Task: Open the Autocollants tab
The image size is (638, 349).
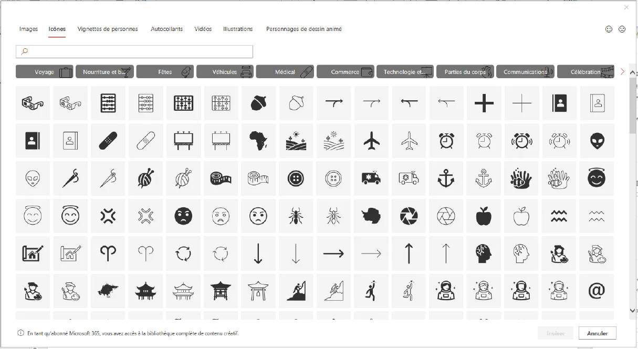Action: (x=166, y=29)
